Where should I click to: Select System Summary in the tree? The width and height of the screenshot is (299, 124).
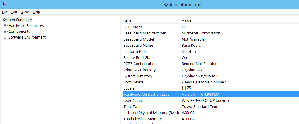17,20
